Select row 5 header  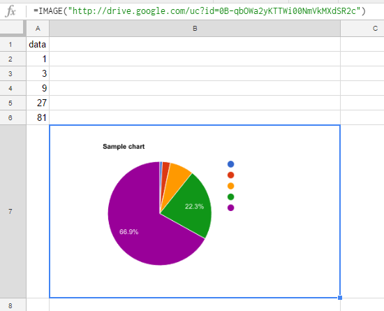(x=13, y=103)
